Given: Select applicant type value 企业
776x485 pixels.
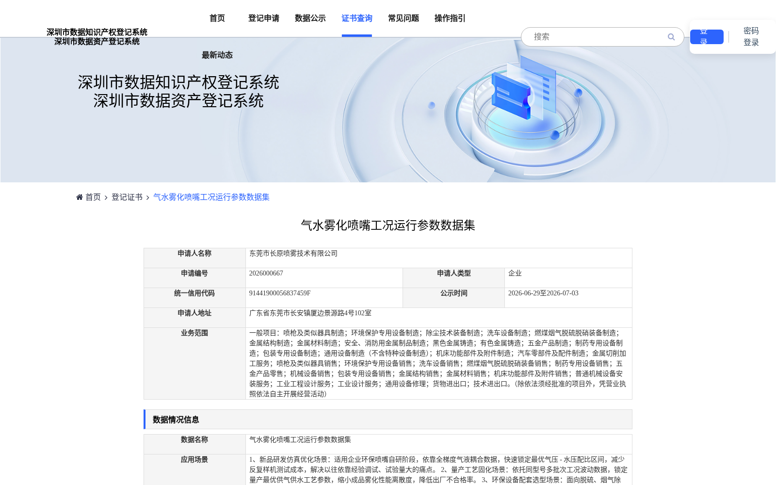Looking at the screenshot, I should pyautogui.click(x=515, y=274).
